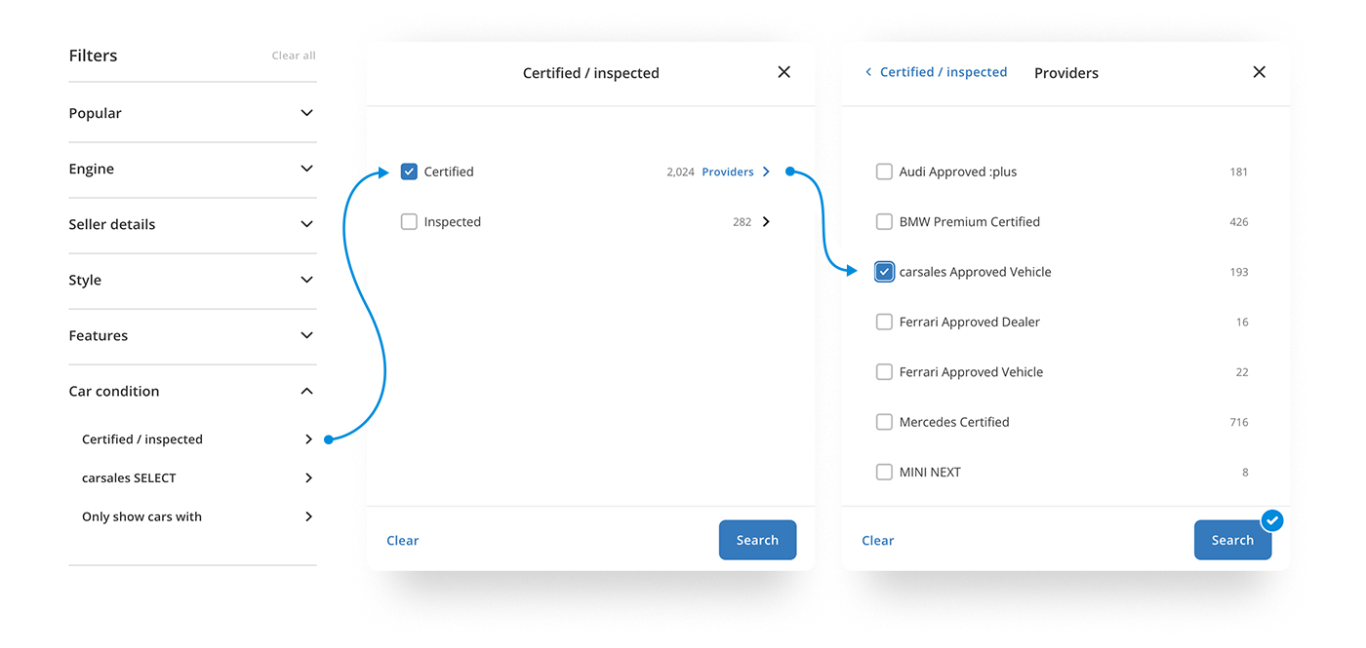Click the Providers chevron next to Certified
The height and width of the screenshot is (648, 1366).
pyautogui.click(x=766, y=172)
